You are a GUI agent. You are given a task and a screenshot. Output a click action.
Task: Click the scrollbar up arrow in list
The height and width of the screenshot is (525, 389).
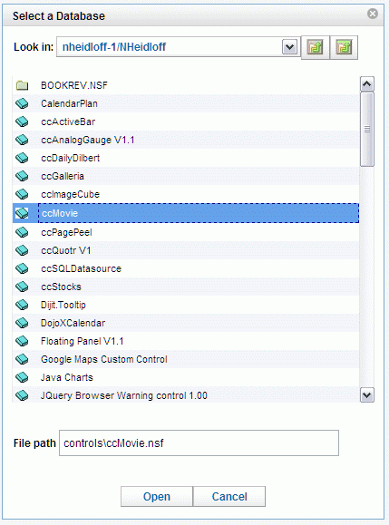367,83
